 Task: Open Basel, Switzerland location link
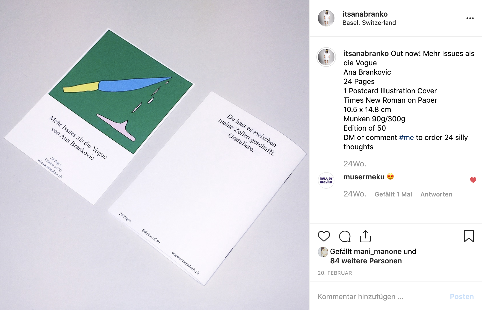[x=369, y=23]
